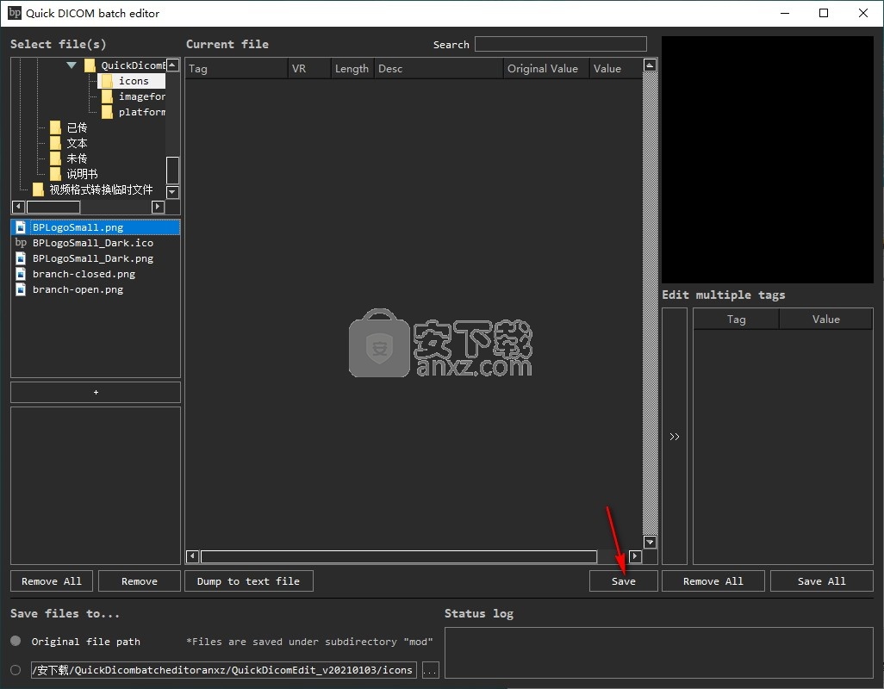This screenshot has height=689, width=884.
Task: Click the Length column header
Action: [352, 69]
